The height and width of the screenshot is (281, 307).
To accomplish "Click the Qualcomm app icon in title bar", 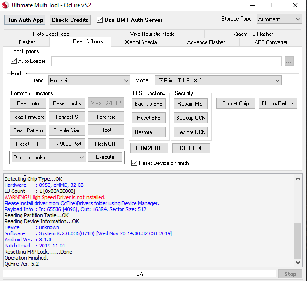I will [5, 5].
